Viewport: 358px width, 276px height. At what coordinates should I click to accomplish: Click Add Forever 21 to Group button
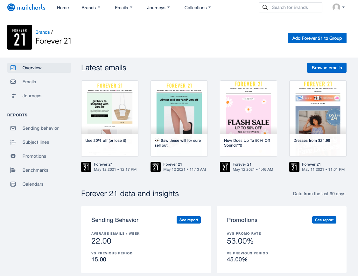point(317,38)
